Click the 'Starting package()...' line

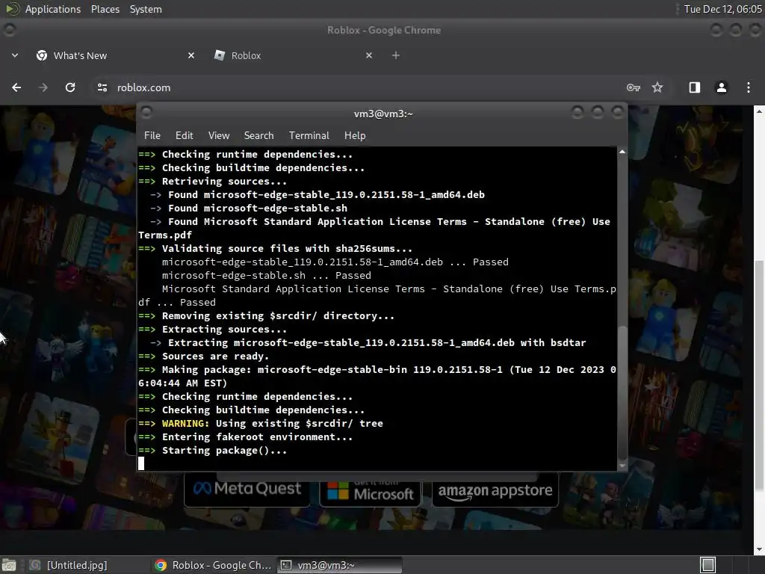tap(212, 451)
